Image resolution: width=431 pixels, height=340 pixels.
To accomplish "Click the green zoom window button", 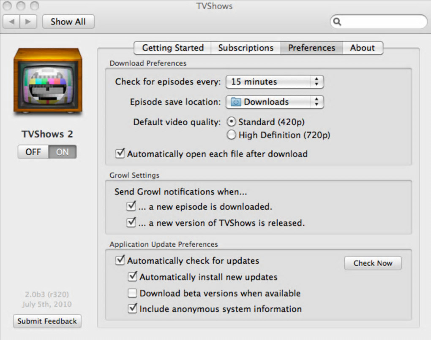I will pyautogui.click(x=34, y=5).
